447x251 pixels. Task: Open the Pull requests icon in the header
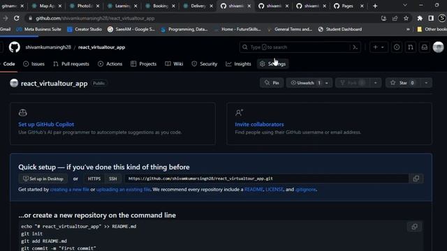tap(411, 47)
